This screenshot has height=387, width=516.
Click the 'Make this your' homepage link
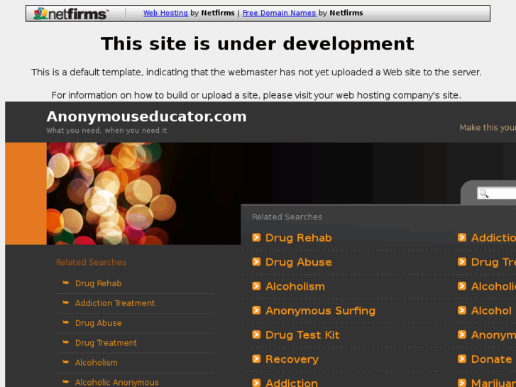(488, 128)
